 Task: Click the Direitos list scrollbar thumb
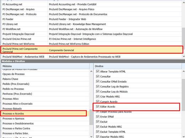184,95
